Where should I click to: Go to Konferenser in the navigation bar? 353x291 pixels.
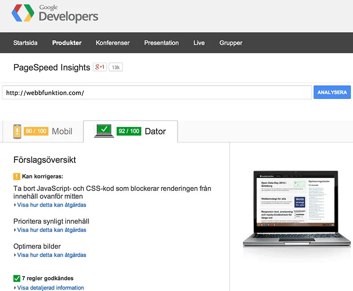(113, 43)
